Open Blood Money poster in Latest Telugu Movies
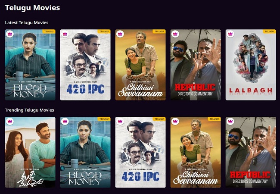This screenshot has height=194, width=280. (30, 65)
